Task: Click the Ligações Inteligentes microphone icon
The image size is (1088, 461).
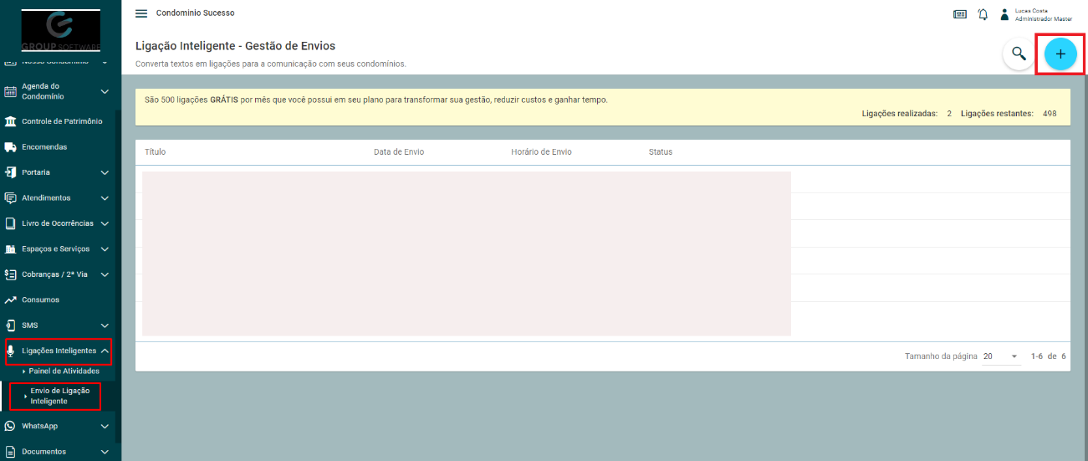Action: 11,351
